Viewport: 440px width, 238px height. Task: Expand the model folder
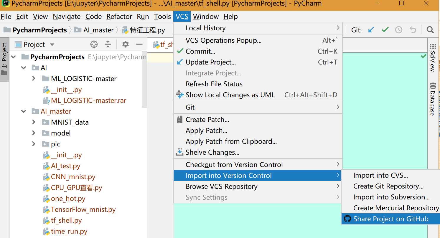[x=34, y=133]
